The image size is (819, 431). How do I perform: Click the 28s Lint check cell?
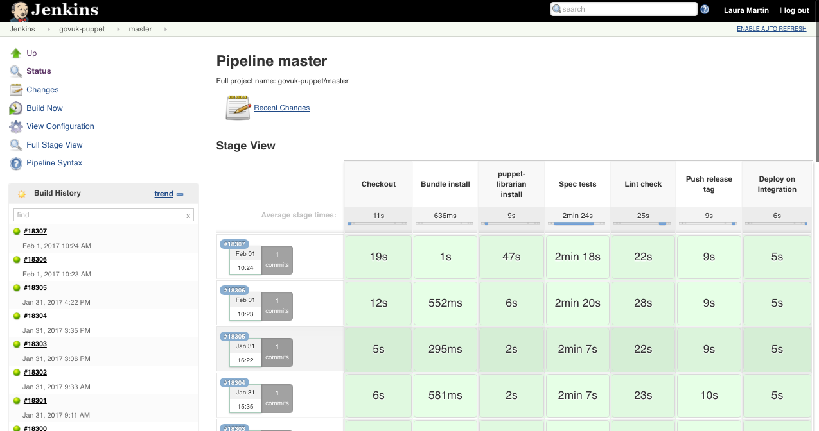[643, 303]
